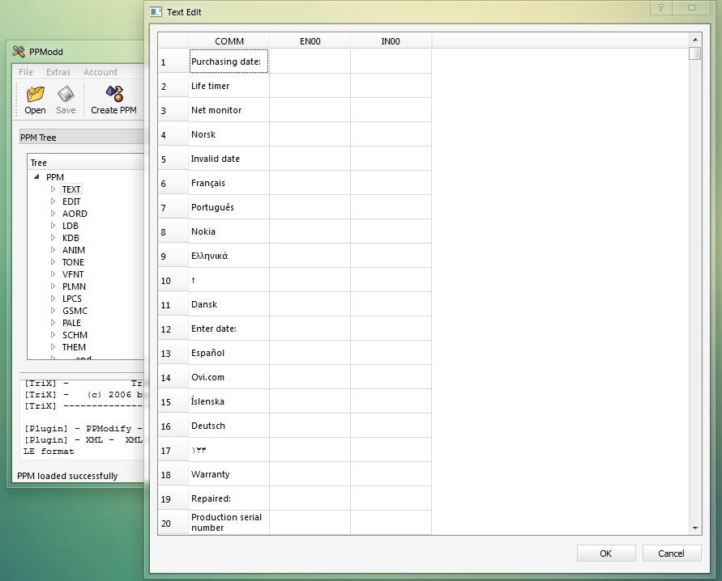722x581 pixels.
Task: Expand the PLMN tree node
Action: tap(53, 286)
